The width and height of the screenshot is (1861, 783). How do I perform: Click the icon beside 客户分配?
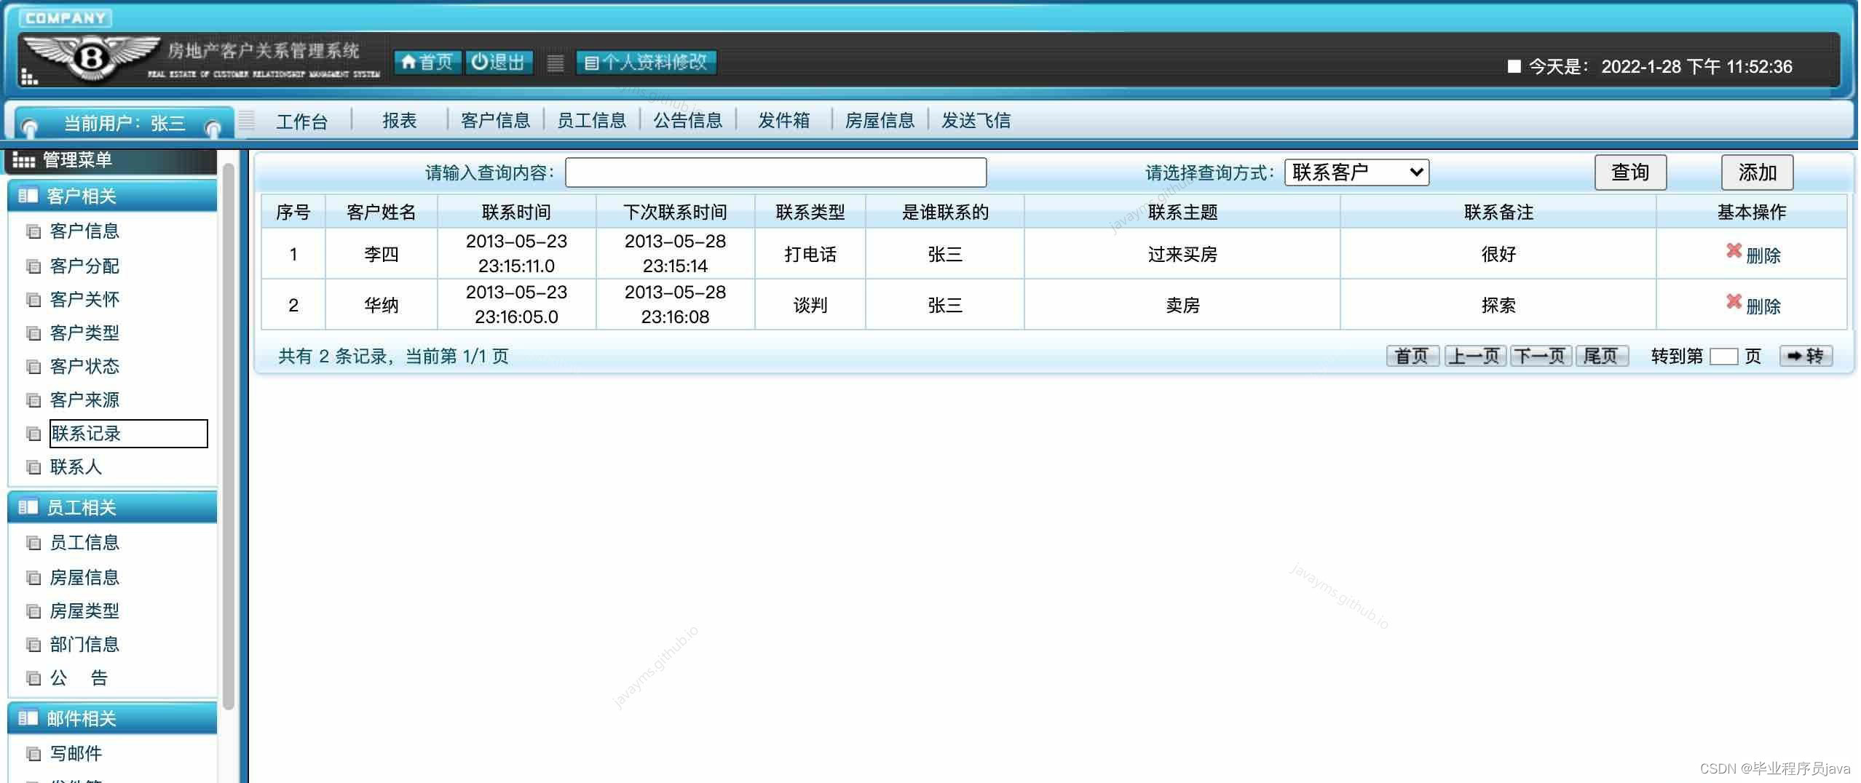[x=33, y=266]
